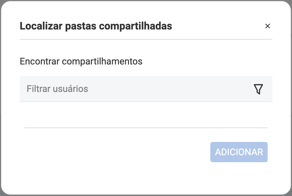Tap the funnel icon beside Filtrar usuários
Viewport: 292px width, 196px height.
(x=258, y=89)
